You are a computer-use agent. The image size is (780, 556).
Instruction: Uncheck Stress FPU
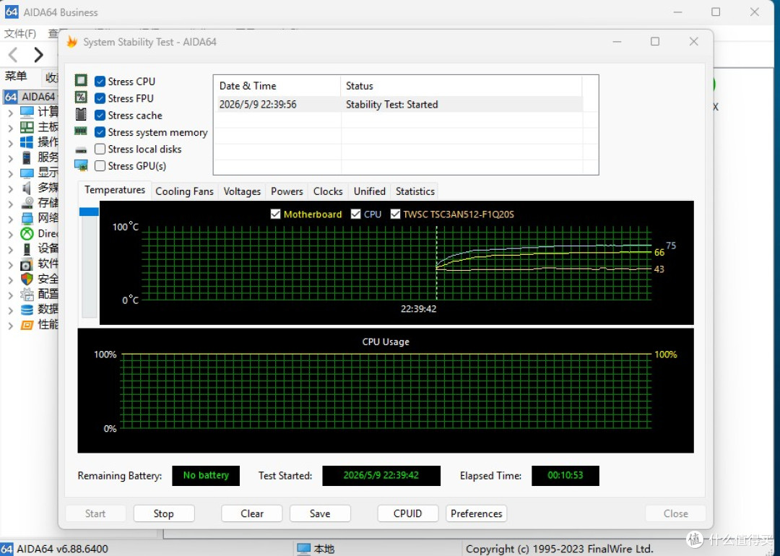(x=100, y=98)
